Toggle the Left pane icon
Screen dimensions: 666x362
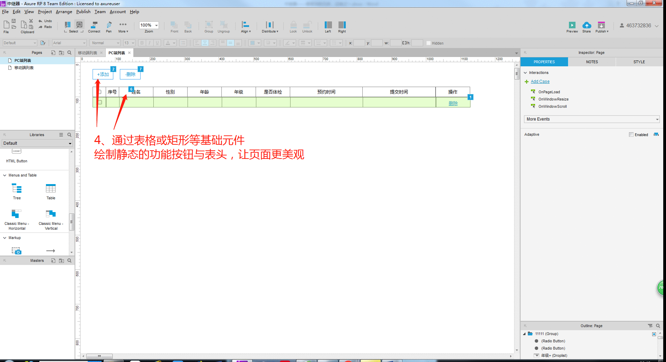tap(328, 25)
